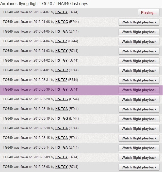
Task: Open HS-TGY aircraft link on 2013-04-07 row
Action: click(x=61, y=12)
